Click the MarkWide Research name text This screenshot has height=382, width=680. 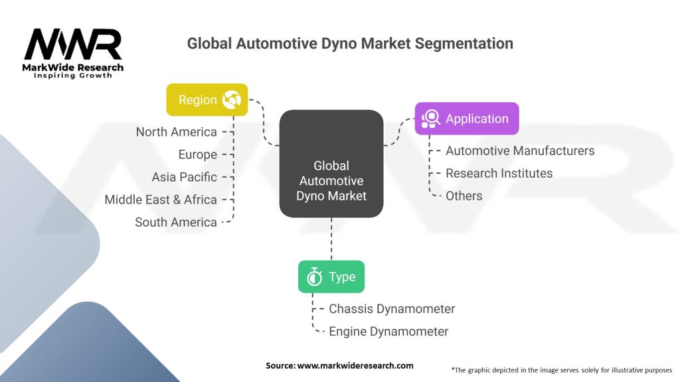pyautogui.click(x=73, y=68)
